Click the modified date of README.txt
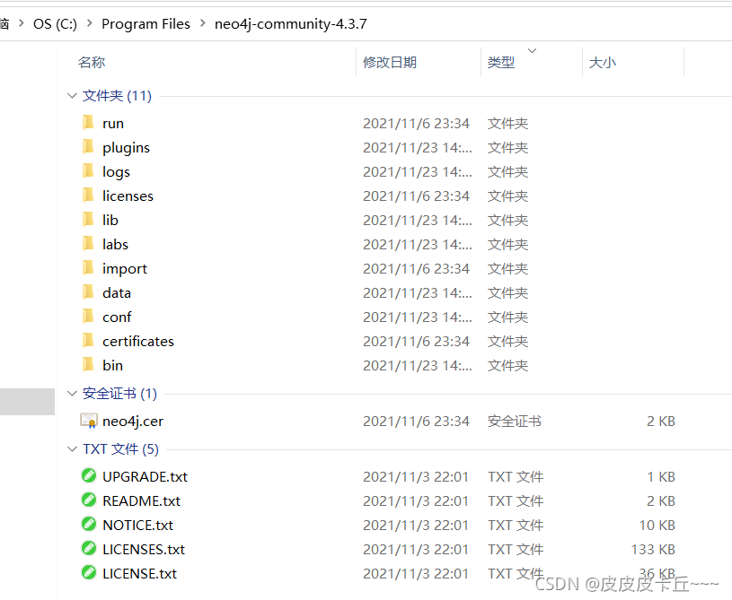The image size is (732, 600). (x=416, y=500)
